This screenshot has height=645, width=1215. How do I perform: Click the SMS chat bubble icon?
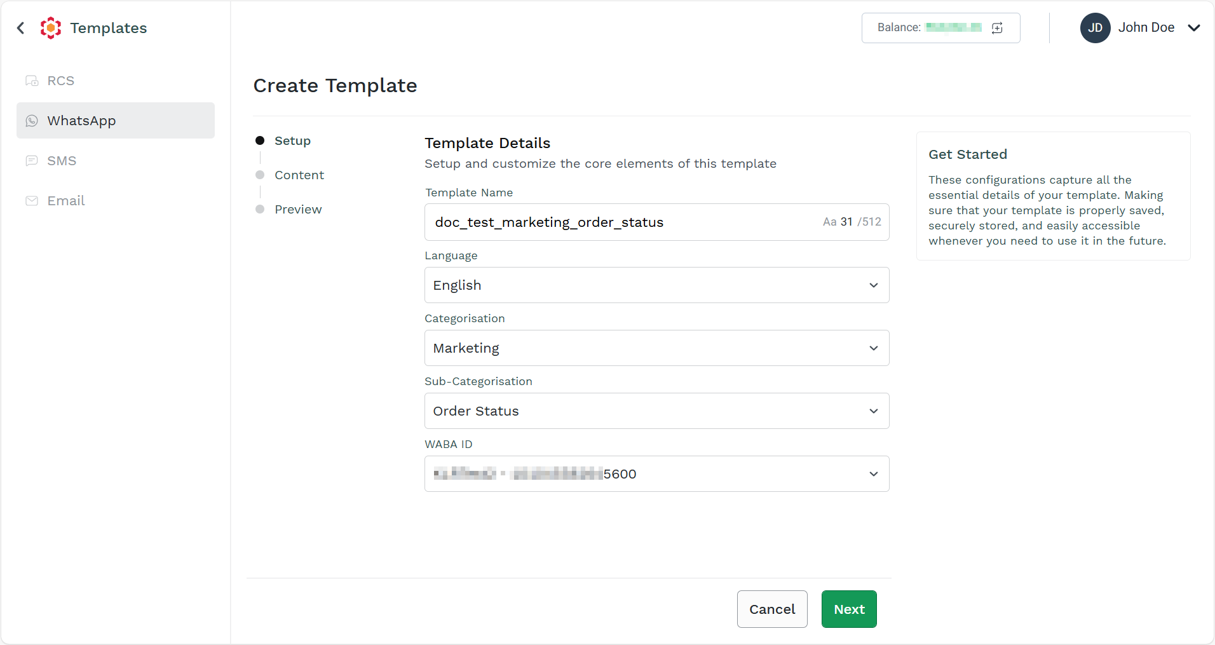[x=32, y=161]
